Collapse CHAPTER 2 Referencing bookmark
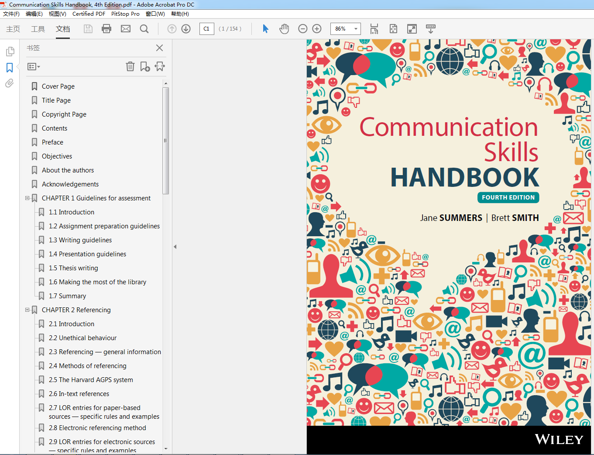594x455 pixels. 27,310
